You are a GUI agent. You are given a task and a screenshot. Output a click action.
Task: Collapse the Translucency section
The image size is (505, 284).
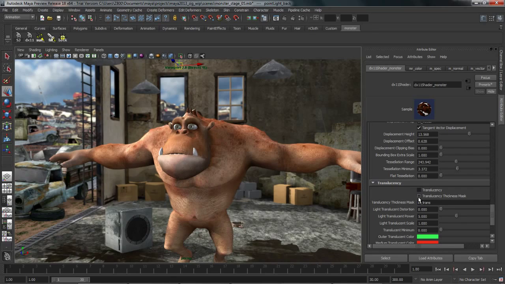(x=372, y=183)
